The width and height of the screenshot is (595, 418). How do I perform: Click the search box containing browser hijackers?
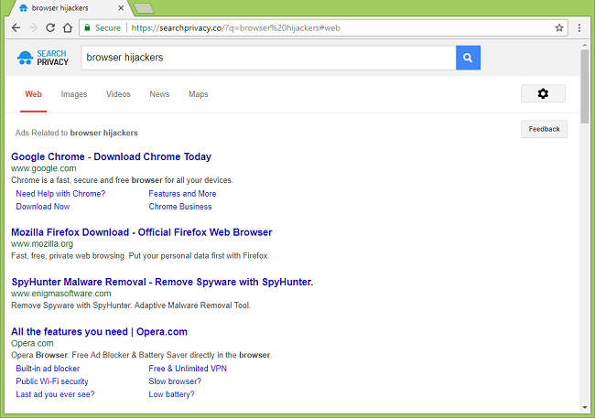[x=265, y=58]
